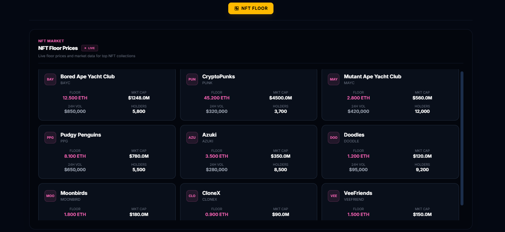Click the $95,000 24H volume value
The width and height of the screenshot is (505, 232).
tap(358, 170)
